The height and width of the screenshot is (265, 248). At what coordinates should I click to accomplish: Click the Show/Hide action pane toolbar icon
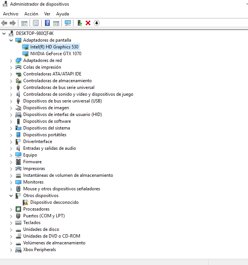point(56,23)
